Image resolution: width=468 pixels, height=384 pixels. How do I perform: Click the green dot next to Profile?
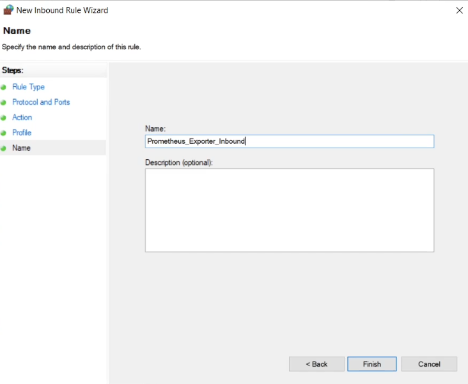tap(4, 133)
